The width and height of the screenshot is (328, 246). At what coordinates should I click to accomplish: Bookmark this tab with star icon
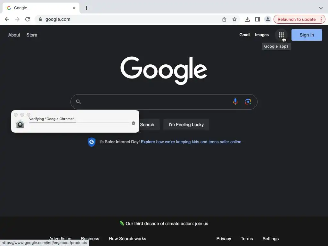(234, 19)
